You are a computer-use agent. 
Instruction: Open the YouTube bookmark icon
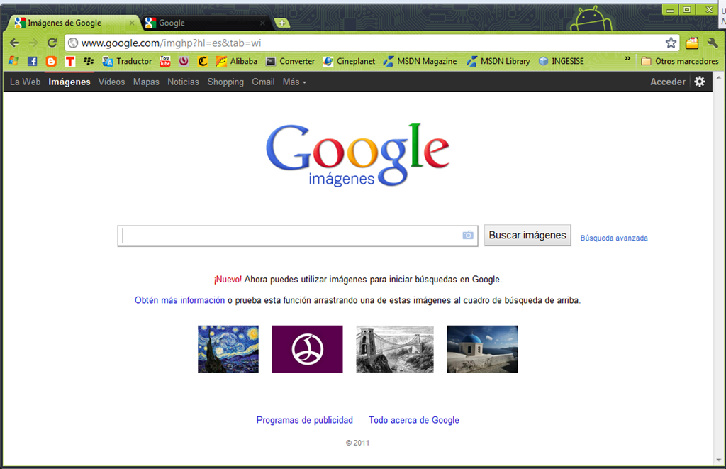164,61
